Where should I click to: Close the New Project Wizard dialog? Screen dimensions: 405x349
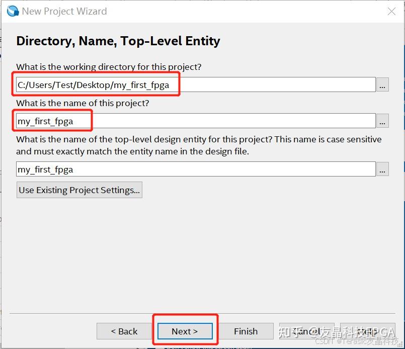(391, 12)
